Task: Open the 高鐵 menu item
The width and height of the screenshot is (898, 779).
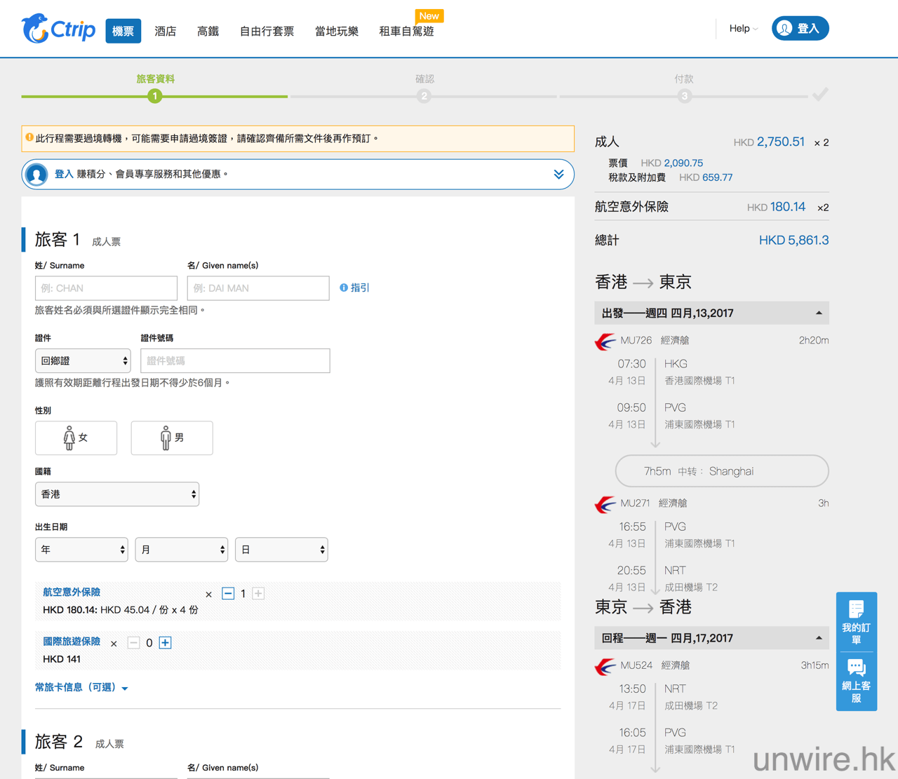Action: pos(208,32)
